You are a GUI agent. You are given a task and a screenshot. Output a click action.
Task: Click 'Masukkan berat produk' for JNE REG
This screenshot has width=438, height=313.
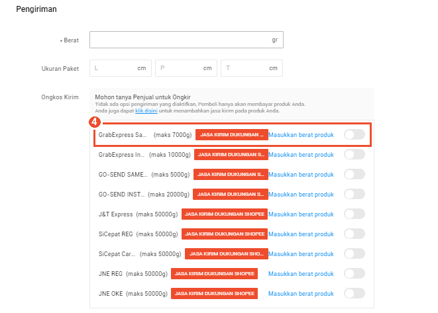click(x=301, y=274)
